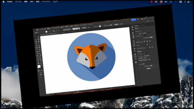Image resolution: width=194 pixels, height=109 pixels.
Task: Click Illustrator's search magnifier near share button
Action: coord(138,19)
